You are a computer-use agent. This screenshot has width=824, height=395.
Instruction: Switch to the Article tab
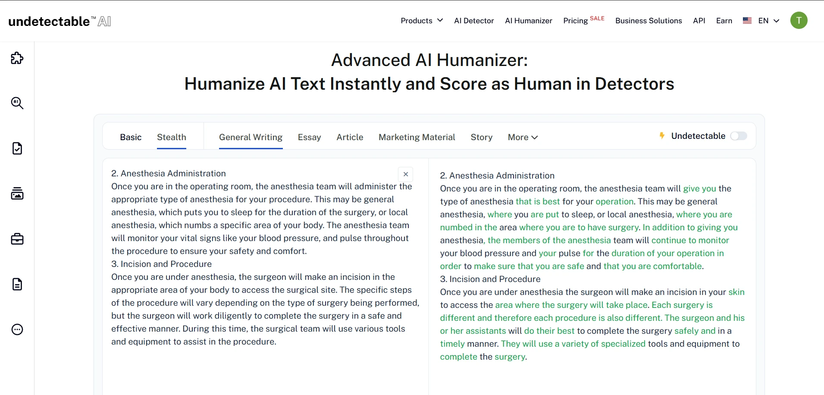(x=350, y=137)
